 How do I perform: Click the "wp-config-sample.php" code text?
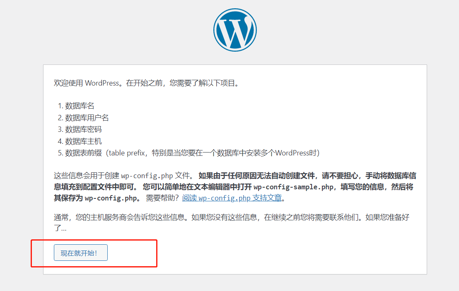(293, 187)
